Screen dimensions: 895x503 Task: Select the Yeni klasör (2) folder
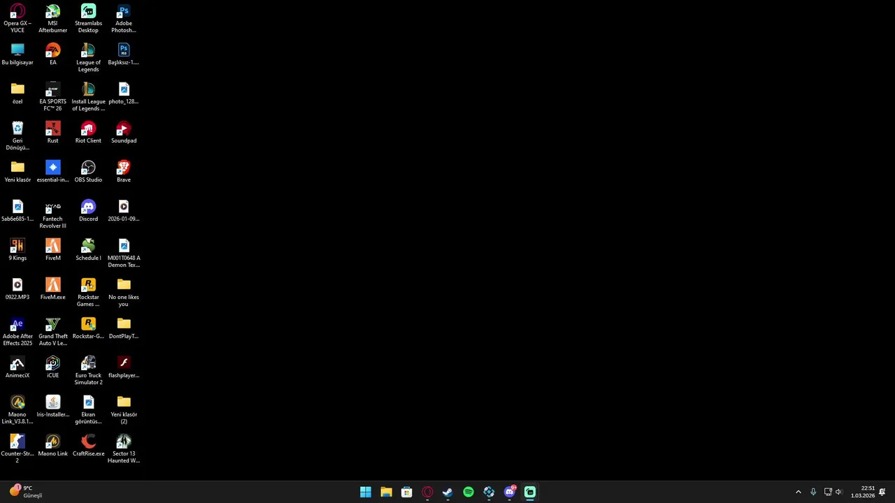coord(124,410)
